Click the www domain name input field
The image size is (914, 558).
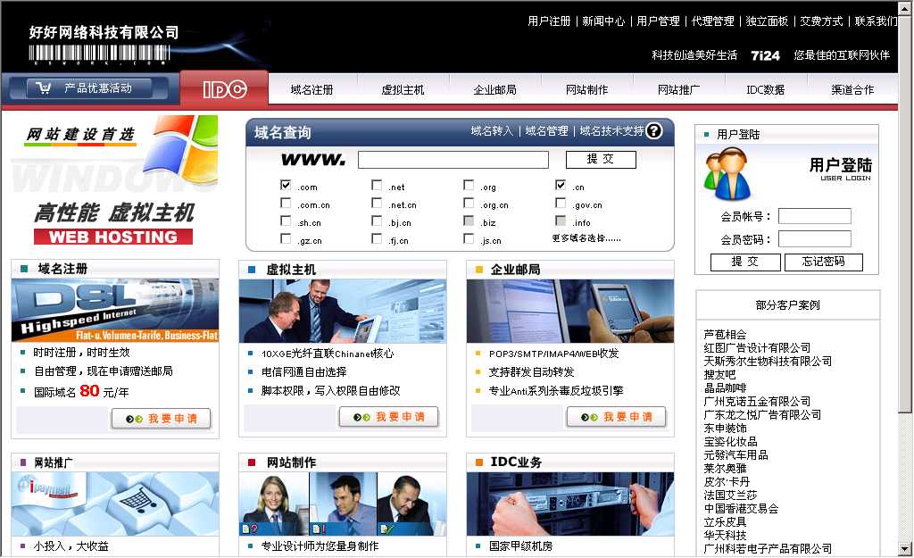[x=453, y=160]
